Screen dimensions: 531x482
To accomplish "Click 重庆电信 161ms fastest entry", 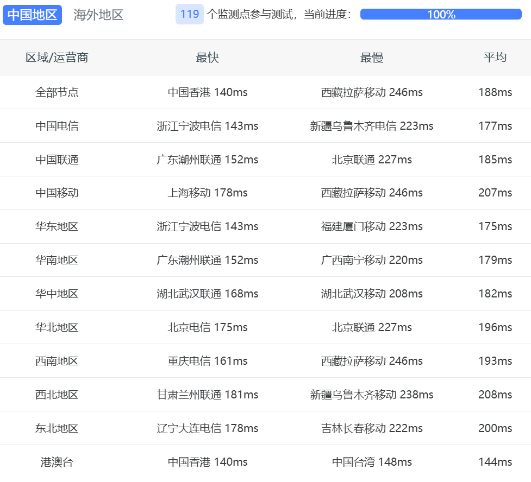I will click(207, 361).
